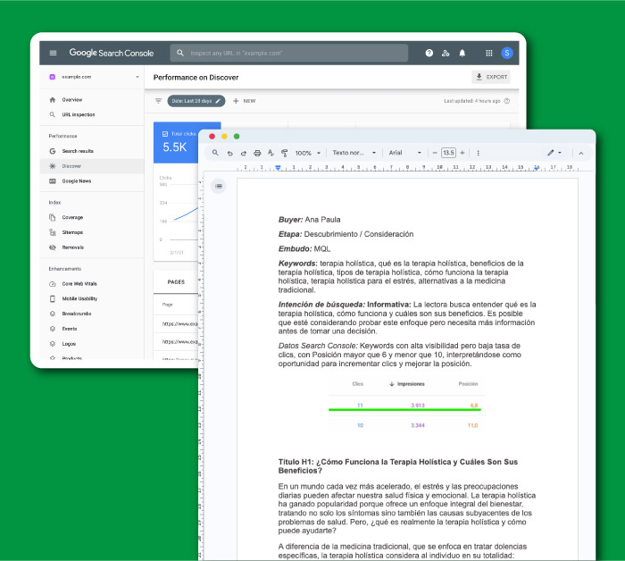Open the Google apps grid
This screenshot has width=625, height=561.
coord(488,54)
